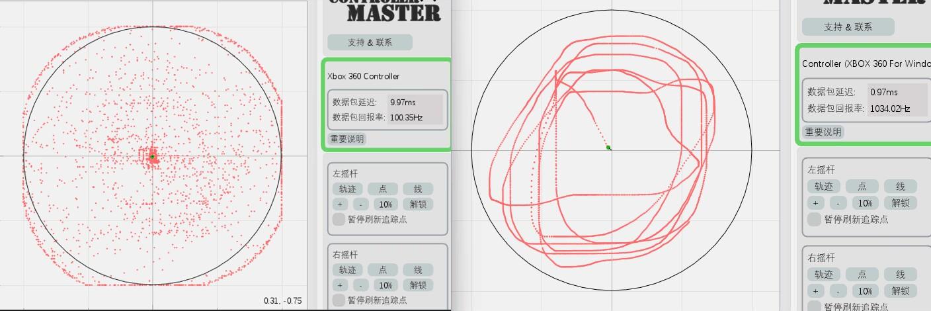Image resolution: width=931 pixels, height=311 pixels.
Task: Toggle 暂停刷新追踪点 for 右摇杆 in left window
Action: 339,300
